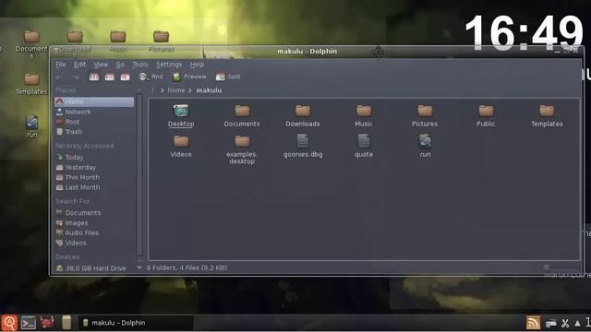Click the Forward arrow in Dolphin toolbar
This screenshot has width=591, height=332.
[76, 77]
